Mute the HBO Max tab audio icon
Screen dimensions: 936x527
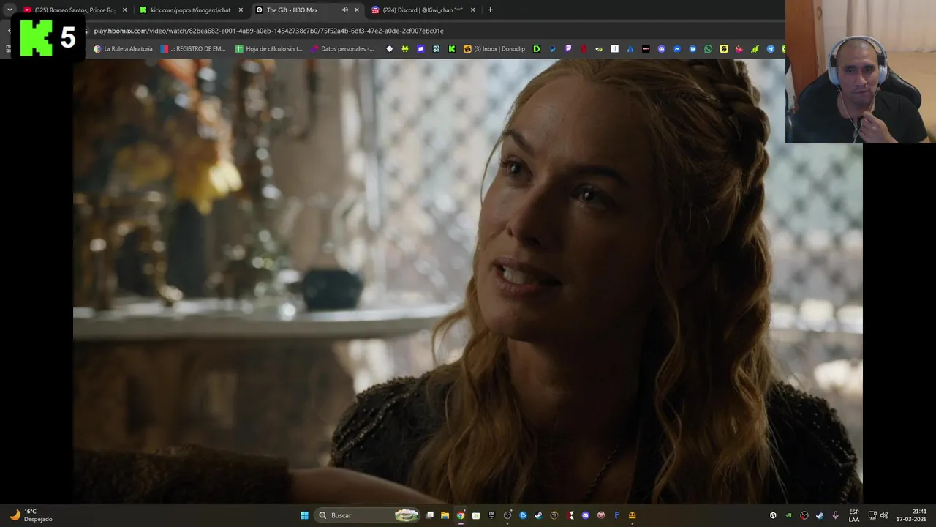344,10
